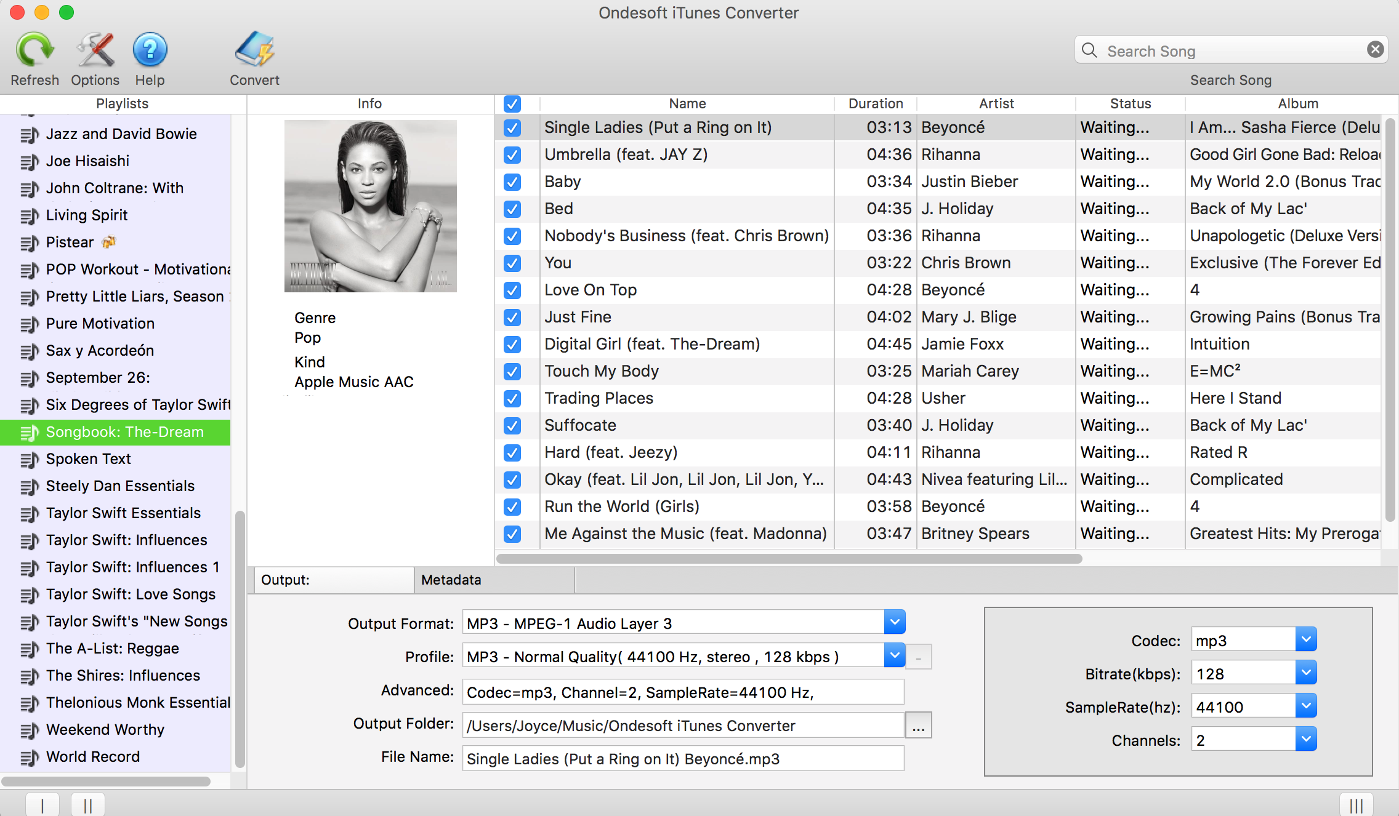Select the Metadata tab
The width and height of the screenshot is (1399, 816).
451,579
